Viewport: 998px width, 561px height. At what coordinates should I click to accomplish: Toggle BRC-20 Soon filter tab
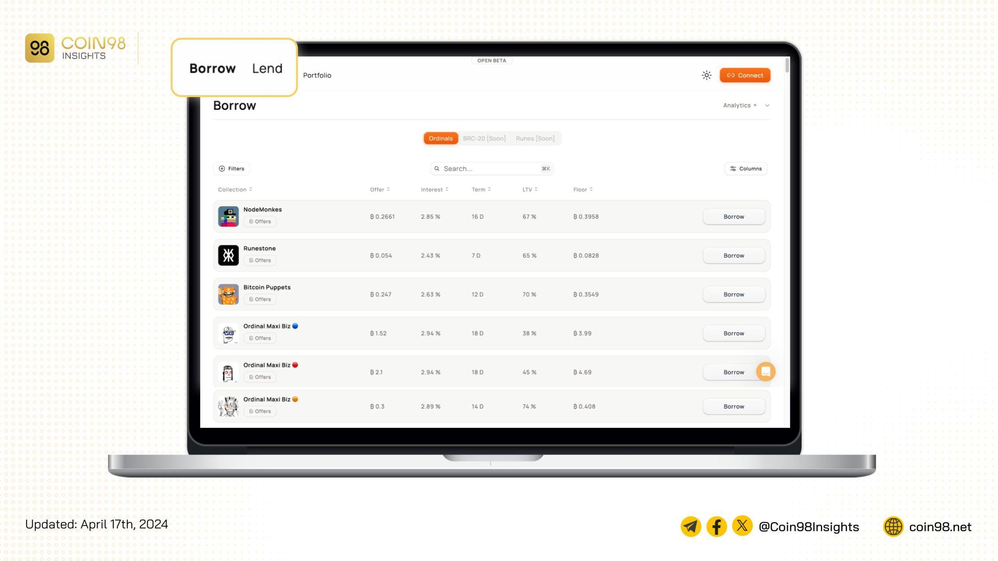click(x=485, y=138)
